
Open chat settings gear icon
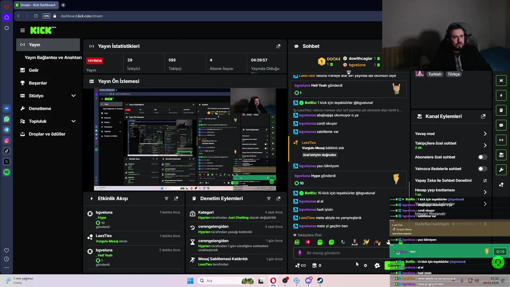[x=365, y=265]
